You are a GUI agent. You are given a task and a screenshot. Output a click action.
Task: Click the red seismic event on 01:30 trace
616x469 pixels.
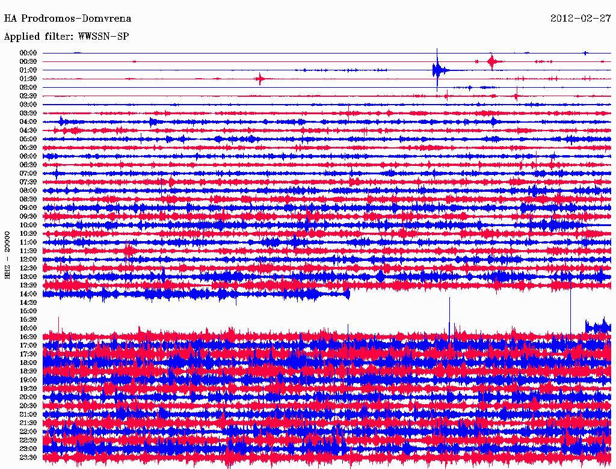[260, 79]
